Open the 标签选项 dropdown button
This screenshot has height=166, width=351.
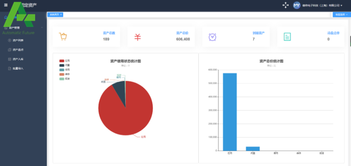(x=342, y=14)
